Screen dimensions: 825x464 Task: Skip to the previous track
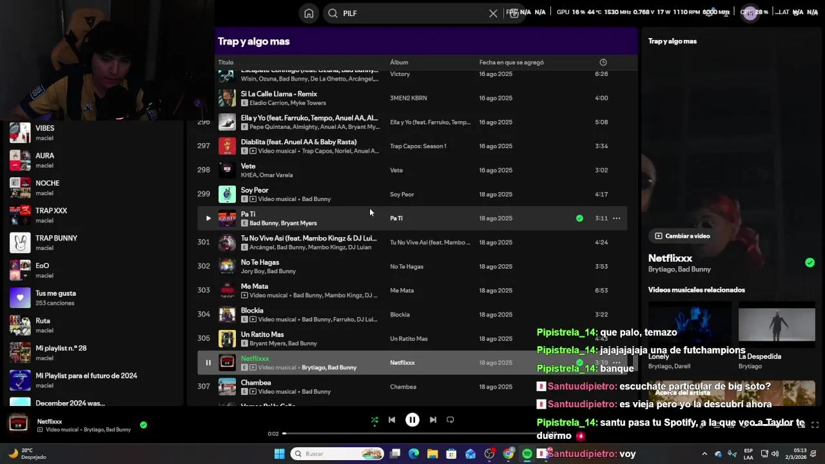coord(391,420)
